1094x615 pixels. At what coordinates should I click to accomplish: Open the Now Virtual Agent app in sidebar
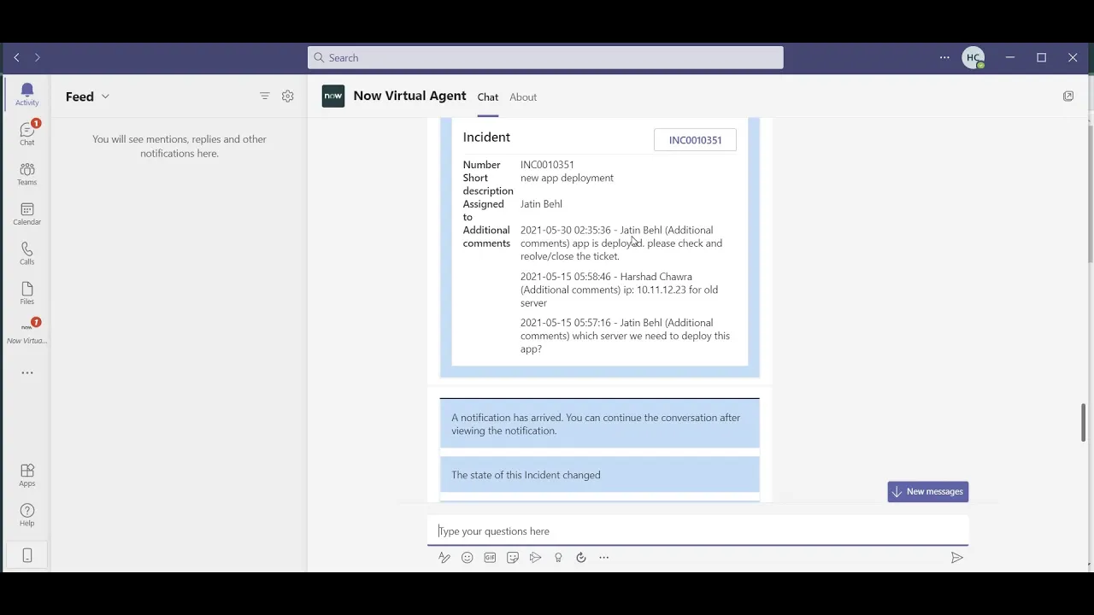click(26, 331)
